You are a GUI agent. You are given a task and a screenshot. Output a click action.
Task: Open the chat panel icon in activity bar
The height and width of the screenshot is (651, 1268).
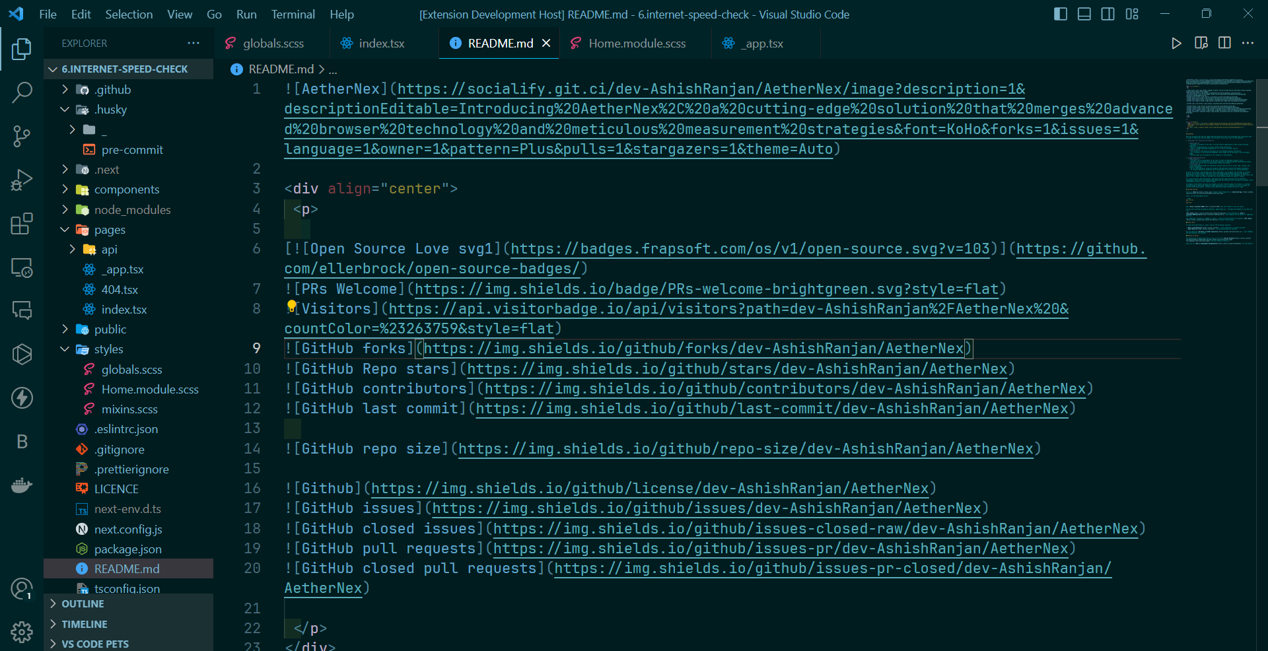[22, 310]
